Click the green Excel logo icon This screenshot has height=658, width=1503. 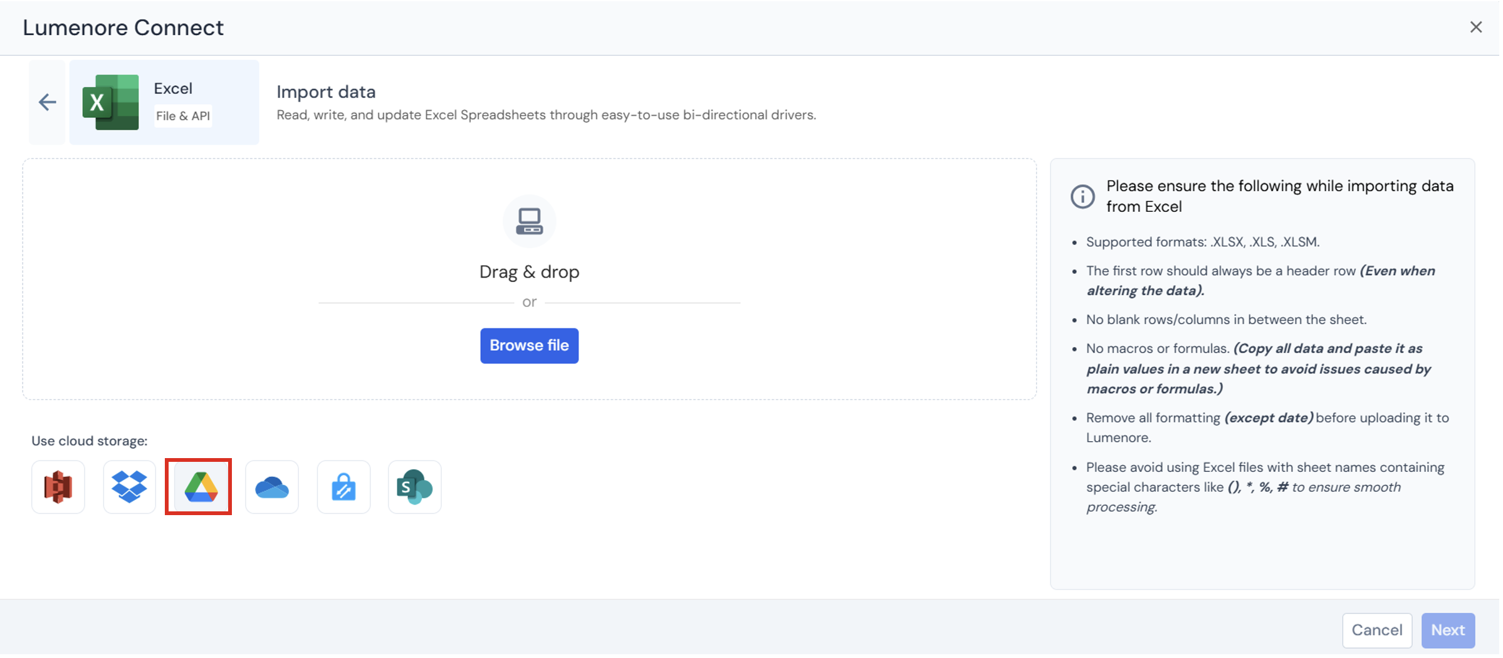click(111, 102)
